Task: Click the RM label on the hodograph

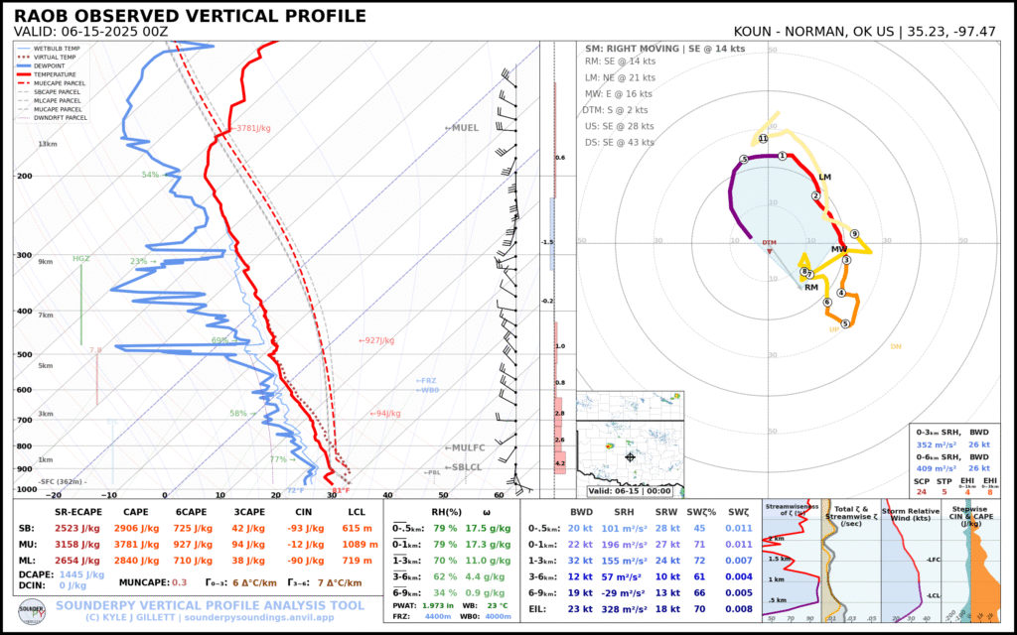Action: (x=812, y=287)
